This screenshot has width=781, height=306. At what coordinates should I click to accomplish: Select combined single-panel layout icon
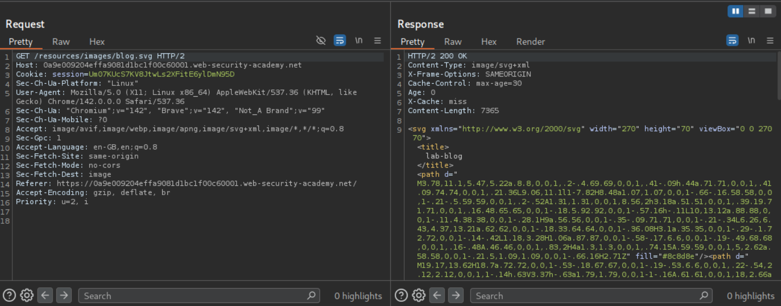[767, 11]
